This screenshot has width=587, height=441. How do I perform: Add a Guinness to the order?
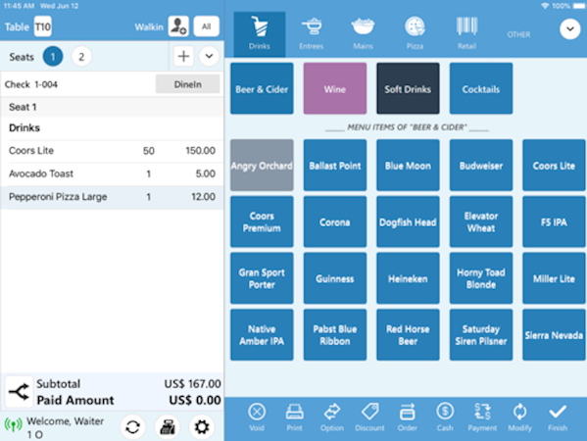[x=335, y=278]
